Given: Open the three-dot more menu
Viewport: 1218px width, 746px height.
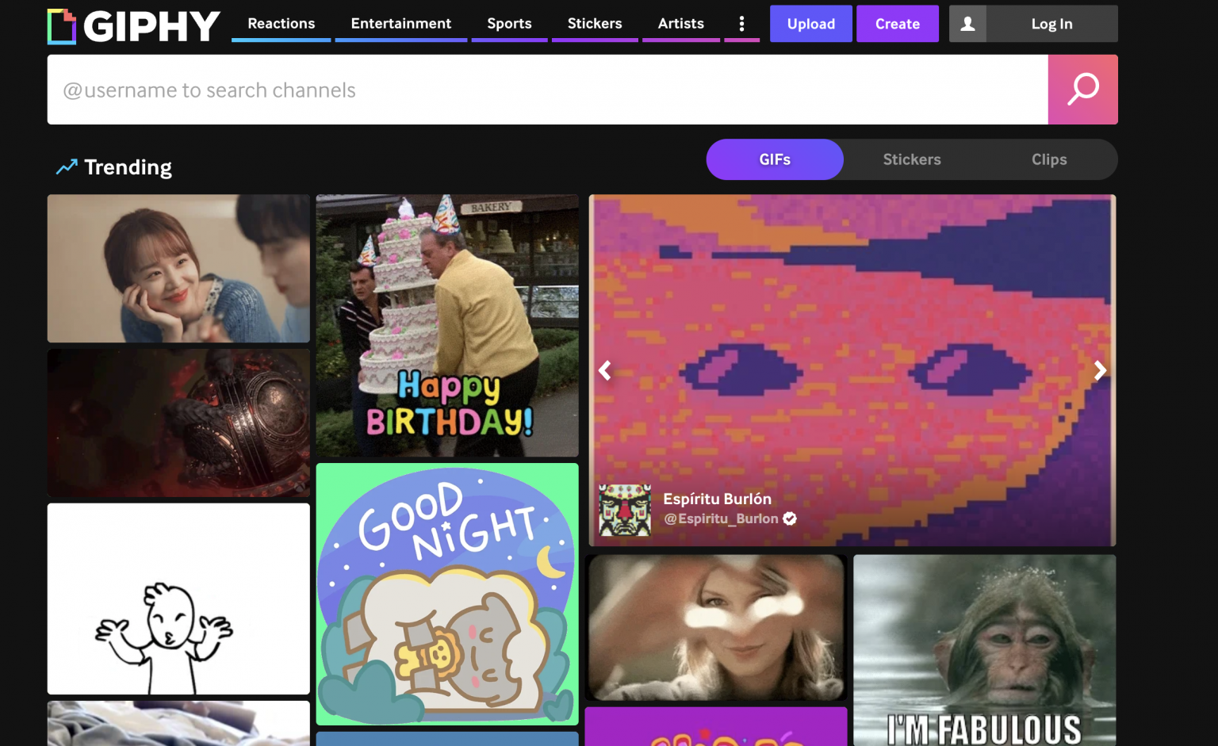Looking at the screenshot, I should click(741, 24).
